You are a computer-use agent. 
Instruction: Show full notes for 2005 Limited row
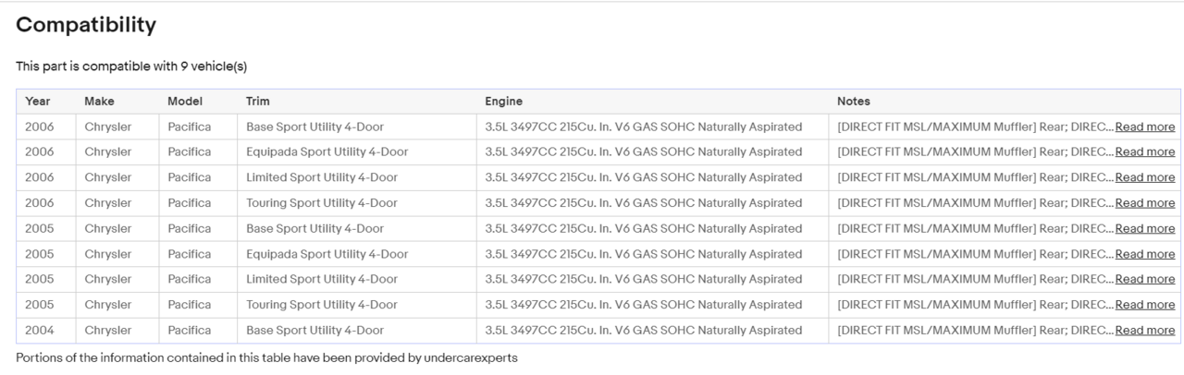(1144, 279)
